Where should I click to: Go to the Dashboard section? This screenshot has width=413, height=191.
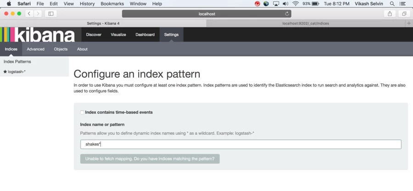(x=145, y=34)
